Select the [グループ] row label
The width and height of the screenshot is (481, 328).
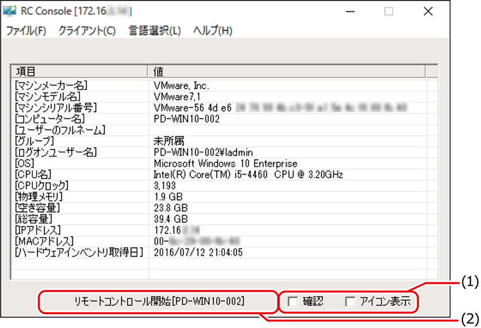click(34, 141)
